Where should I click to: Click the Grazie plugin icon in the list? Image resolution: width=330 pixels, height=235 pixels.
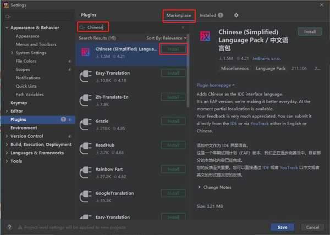85,124
